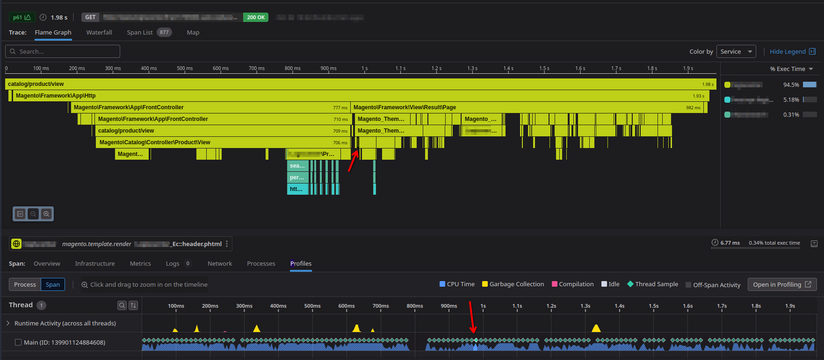Click the reset view icon beside zoom-out
Image resolution: width=824 pixels, height=360 pixels.
[20, 214]
